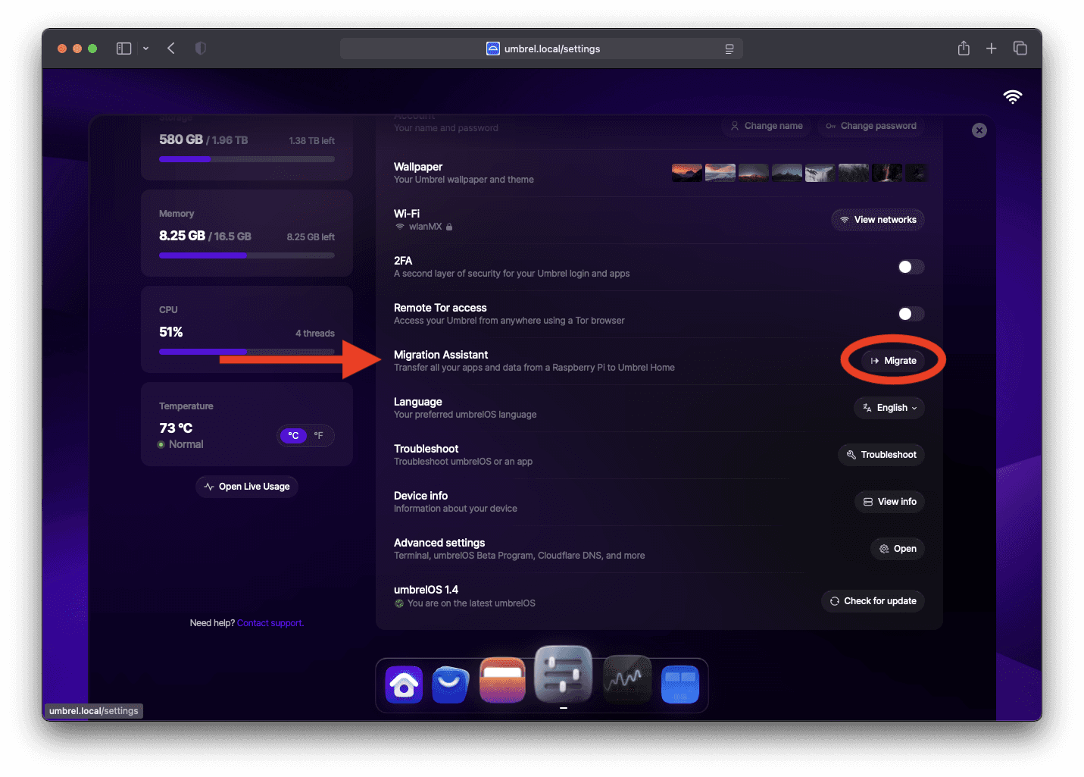Click the '73 °C' temperature reading
The width and height of the screenshot is (1084, 777).
pyautogui.click(x=176, y=428)
